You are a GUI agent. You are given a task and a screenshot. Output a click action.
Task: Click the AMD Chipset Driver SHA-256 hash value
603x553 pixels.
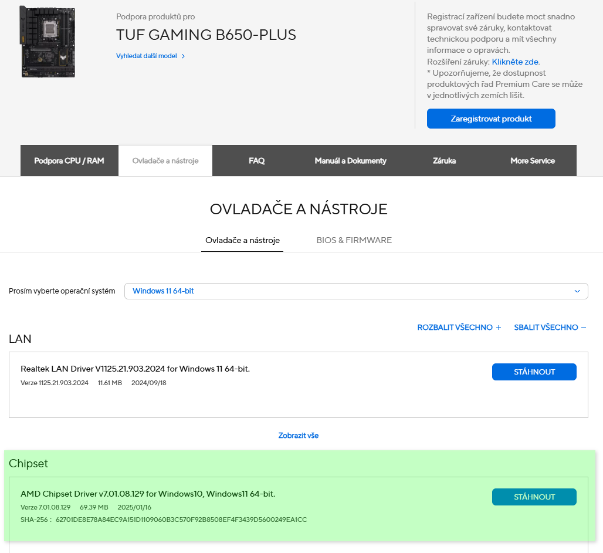click(x=181, y=520)
